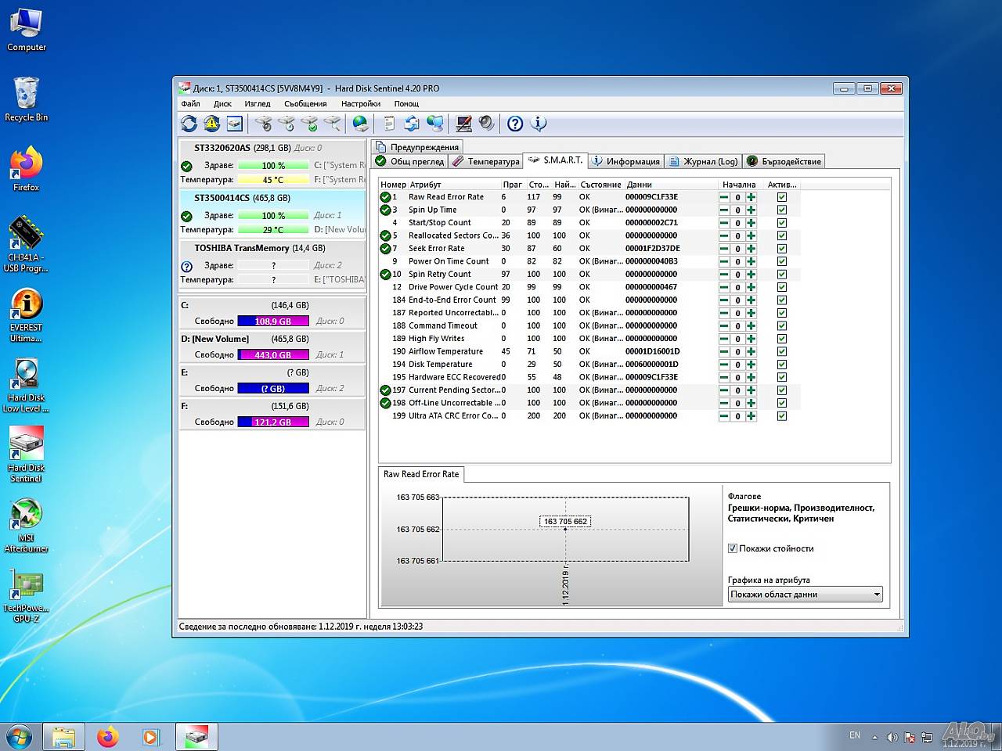
Task: Open the Изглед menu
Action: click(x=258, y=103)
